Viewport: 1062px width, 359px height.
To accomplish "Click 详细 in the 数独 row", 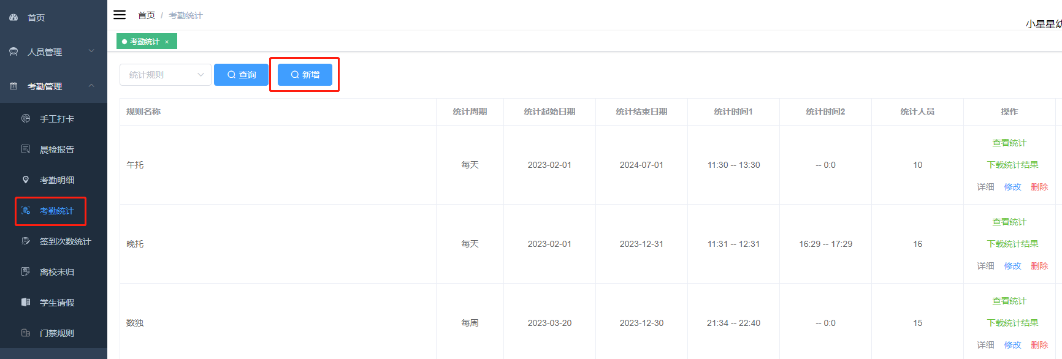I will coord(986,345).
